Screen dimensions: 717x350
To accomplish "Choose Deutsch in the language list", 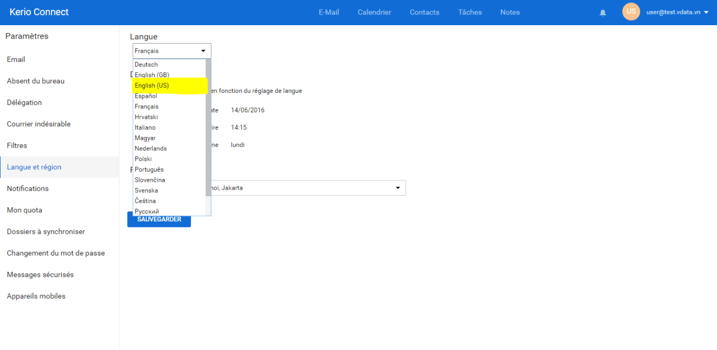I will (x=146, y=64).
